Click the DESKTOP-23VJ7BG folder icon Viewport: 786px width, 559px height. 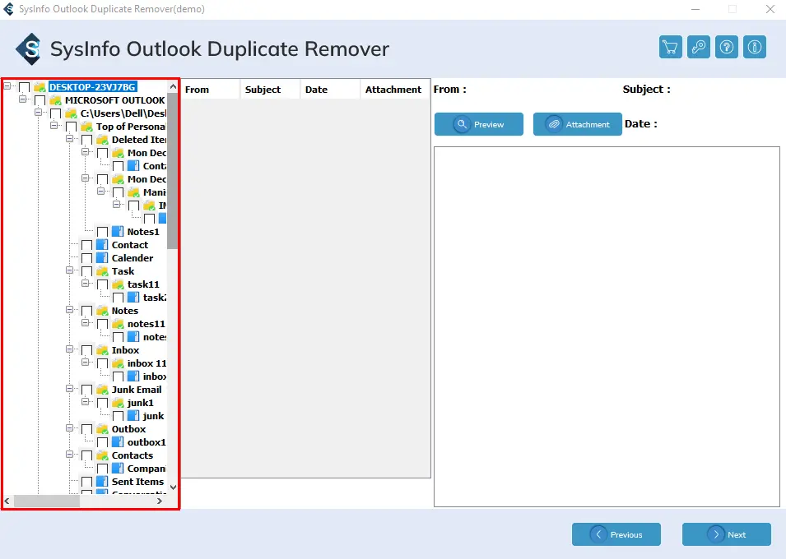(x=40, y=87)
